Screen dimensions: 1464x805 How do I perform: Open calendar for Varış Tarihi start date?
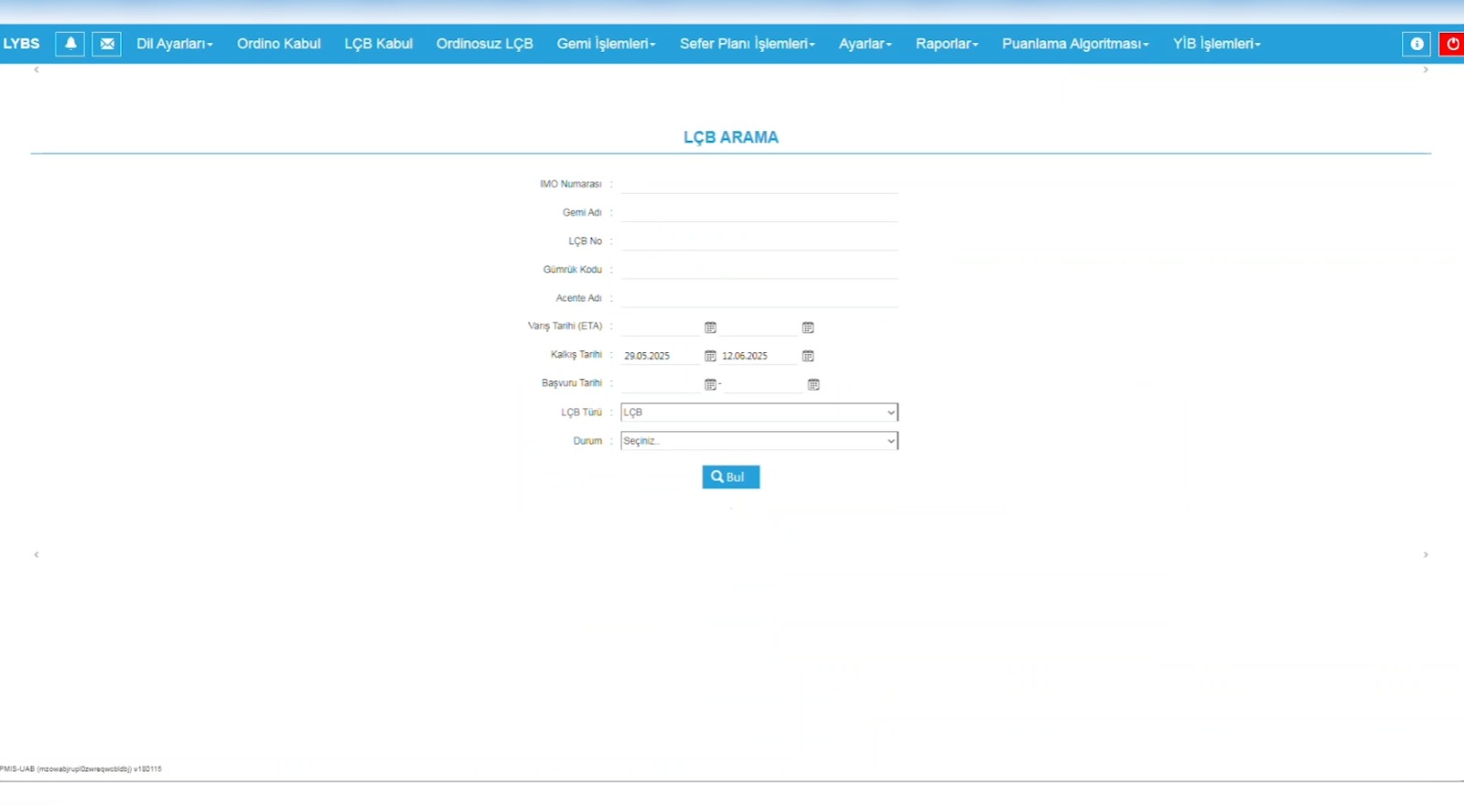click(x=710, y=327)
